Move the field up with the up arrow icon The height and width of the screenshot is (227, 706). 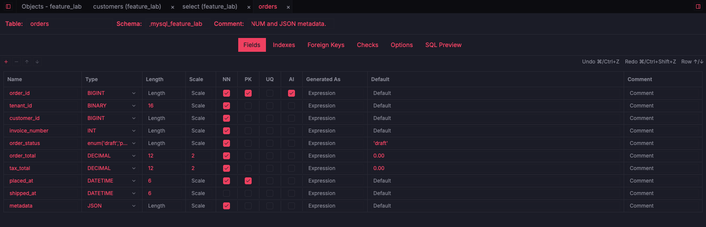coord(27,62)
